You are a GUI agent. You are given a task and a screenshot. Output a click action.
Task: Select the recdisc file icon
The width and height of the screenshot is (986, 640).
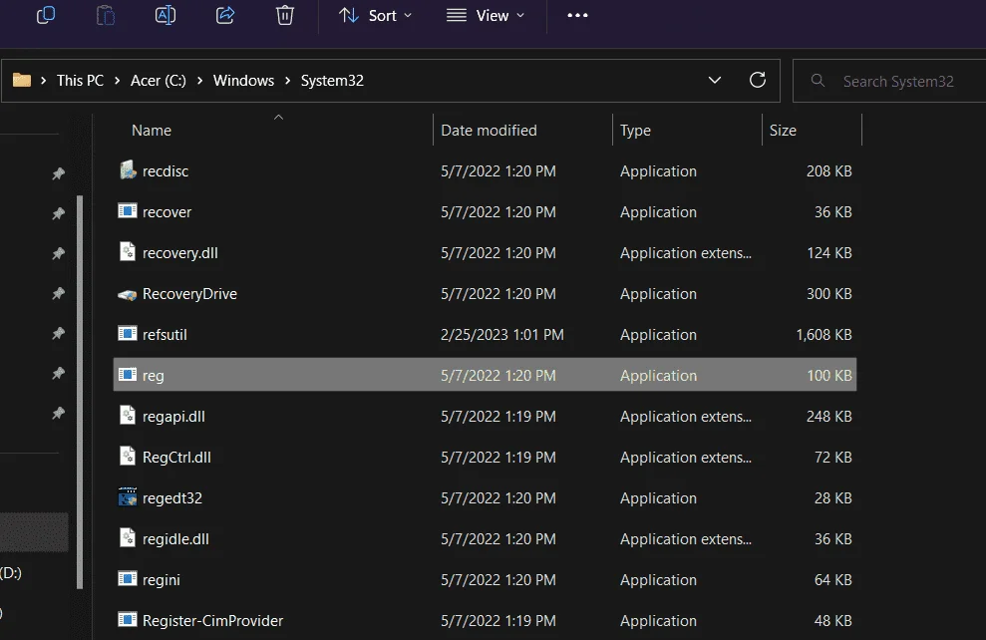tap(128, 169)
